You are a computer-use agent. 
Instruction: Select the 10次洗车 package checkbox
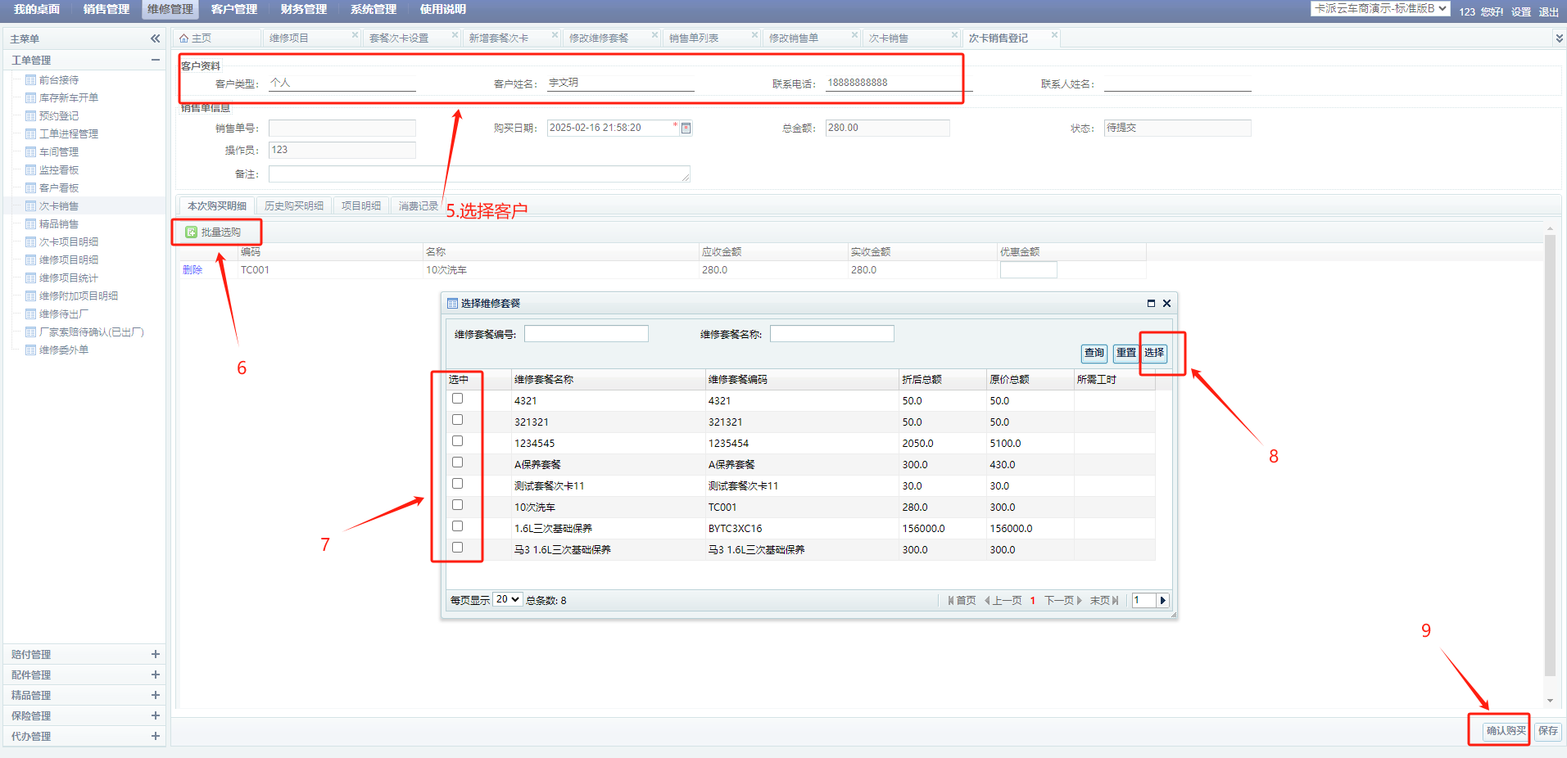click(x=457, y=505)
